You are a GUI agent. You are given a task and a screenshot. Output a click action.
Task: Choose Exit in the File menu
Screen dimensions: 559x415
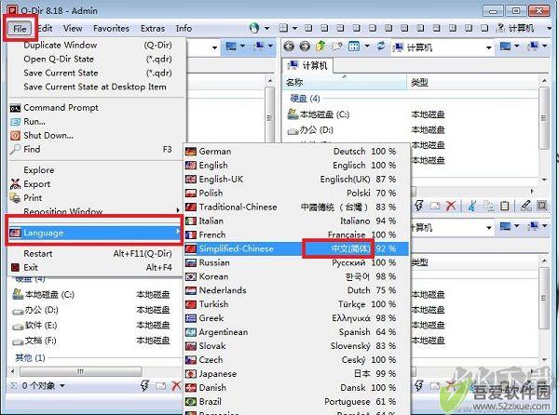[x=97, y=267]
